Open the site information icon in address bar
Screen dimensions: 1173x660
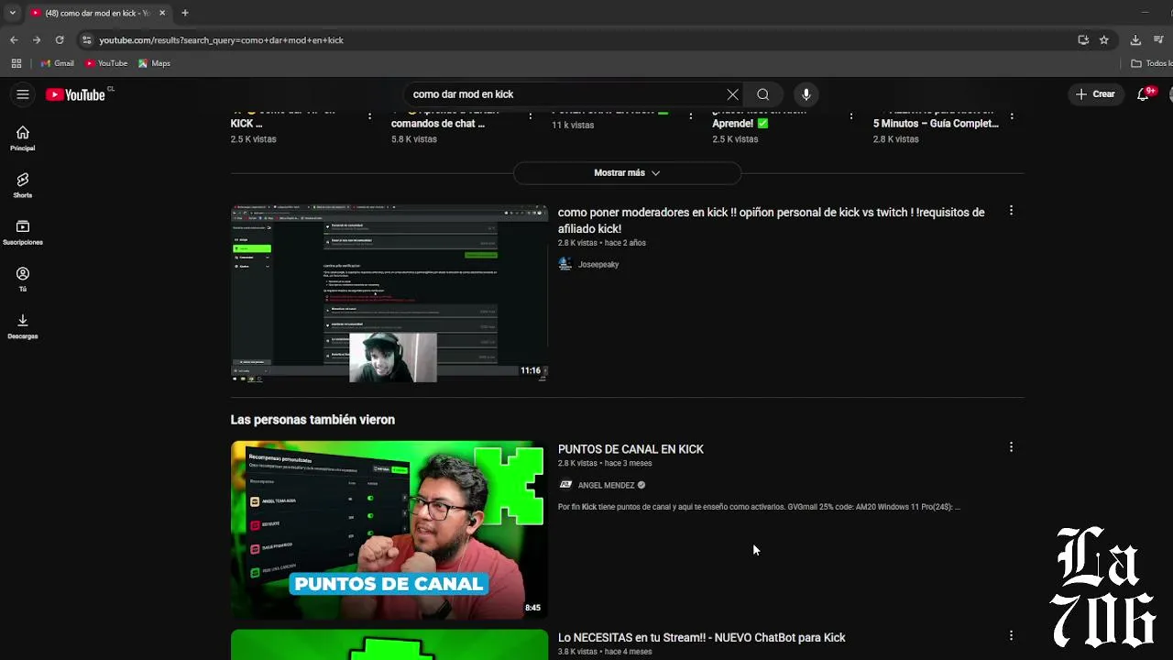(87, 40)
